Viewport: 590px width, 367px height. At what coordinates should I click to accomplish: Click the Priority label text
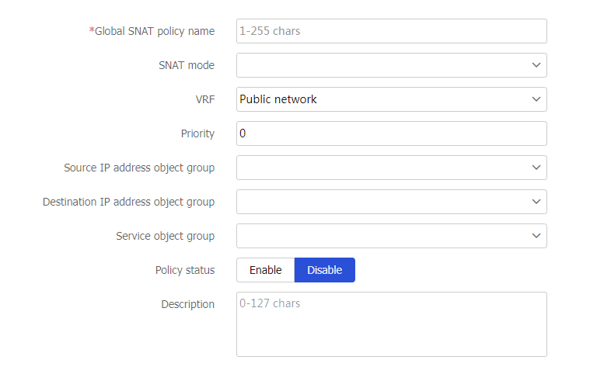197,133
